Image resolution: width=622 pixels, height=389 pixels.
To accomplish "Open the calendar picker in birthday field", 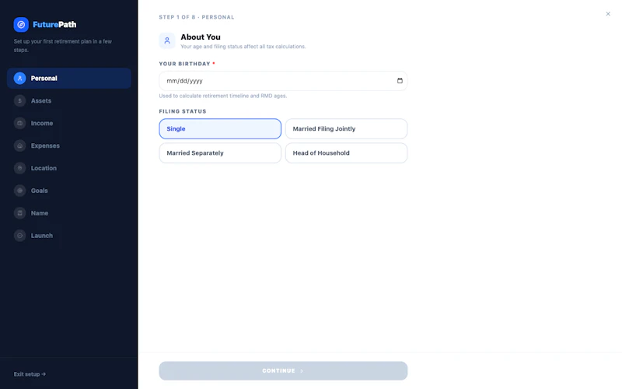I will pyautogui.click(x=400, y=81).
